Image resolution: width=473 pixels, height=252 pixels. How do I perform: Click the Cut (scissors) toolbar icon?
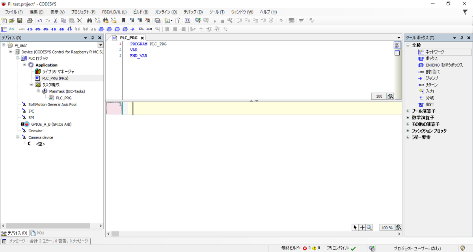pos(56,20)
